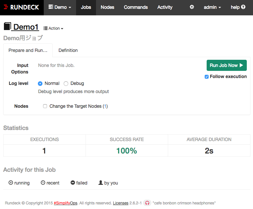Viewport: 253px width, 209px height.
Task: Click the average duration 2s value
Action: pos(209,151)
